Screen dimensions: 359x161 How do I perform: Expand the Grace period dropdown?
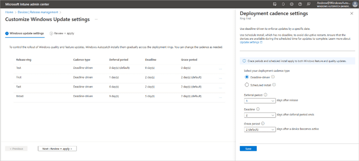[258, 129]
